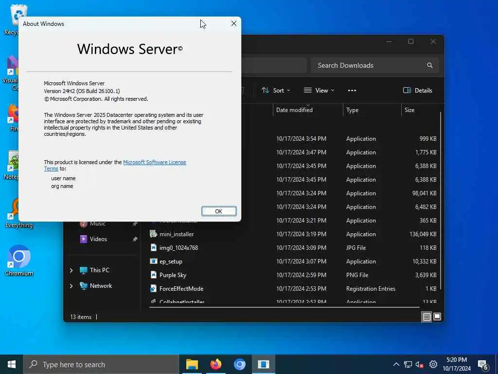Open the Everything desktop shortcut
This screenshot has width=498, height=374.
pos(19,213)
